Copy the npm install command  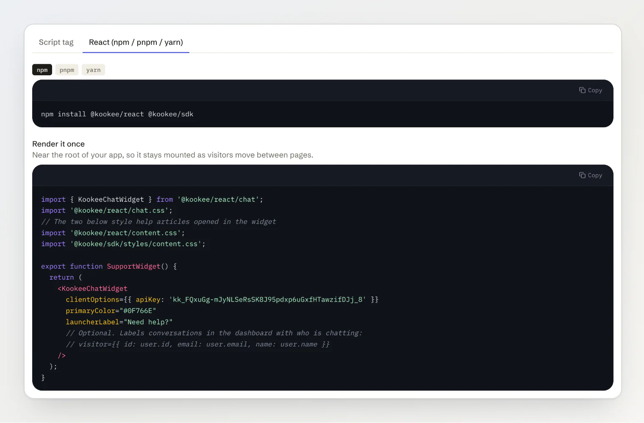pyautogui.click(x=591, y=90)
